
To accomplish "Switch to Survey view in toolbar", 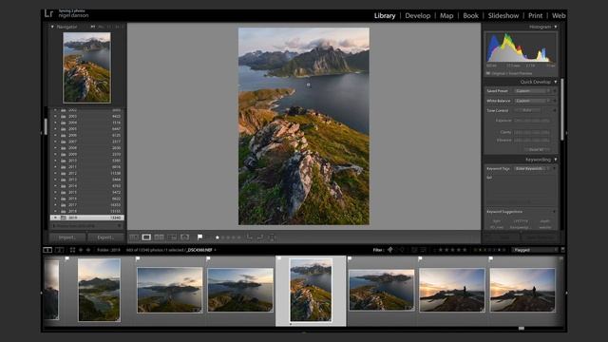I will pyautogui.click(x=172, y=237).
